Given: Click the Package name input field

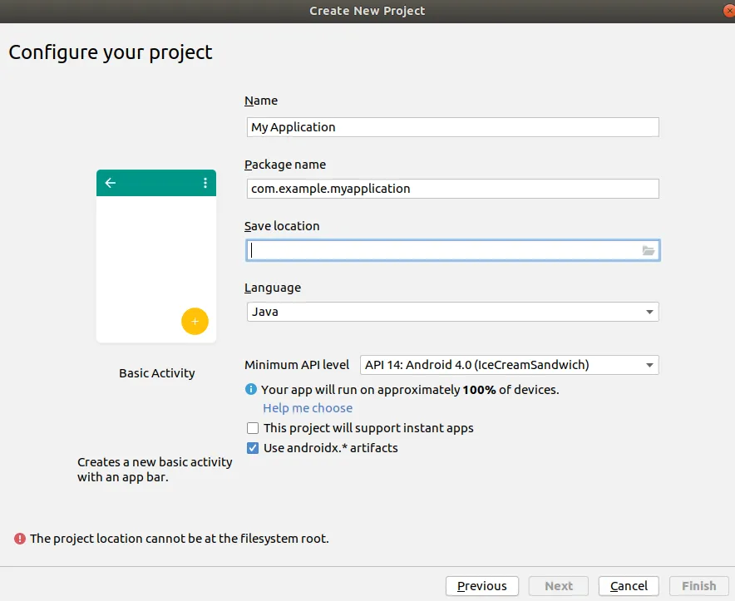Looking at the screenshot, I should tap(452, 189).
